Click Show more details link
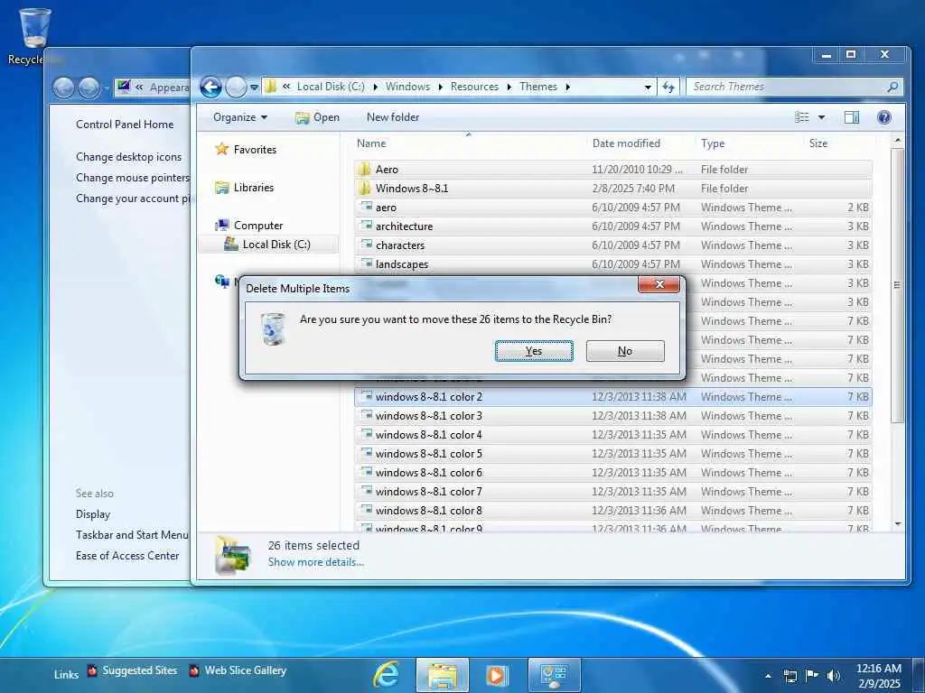Screen dimensions: 925x693 [315, 562]
